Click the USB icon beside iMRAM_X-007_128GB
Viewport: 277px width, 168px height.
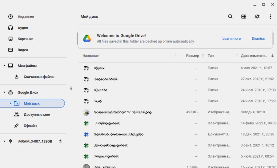pyautogui.click(x=10, y=141)
